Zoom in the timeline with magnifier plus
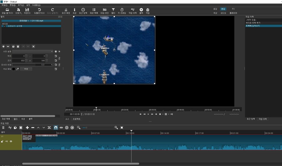 point(116,127)
